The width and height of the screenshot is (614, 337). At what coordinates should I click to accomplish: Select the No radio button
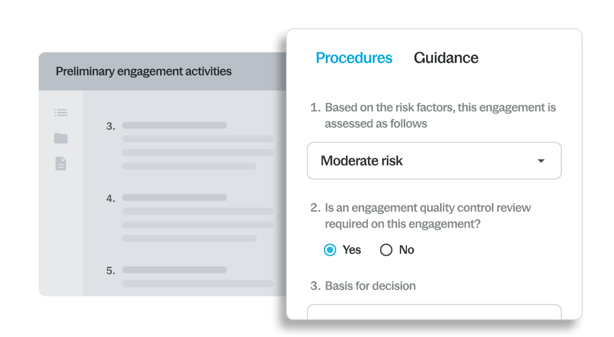386,250
